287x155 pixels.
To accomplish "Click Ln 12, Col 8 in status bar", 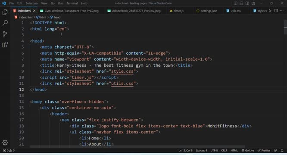I will [185, 150].
